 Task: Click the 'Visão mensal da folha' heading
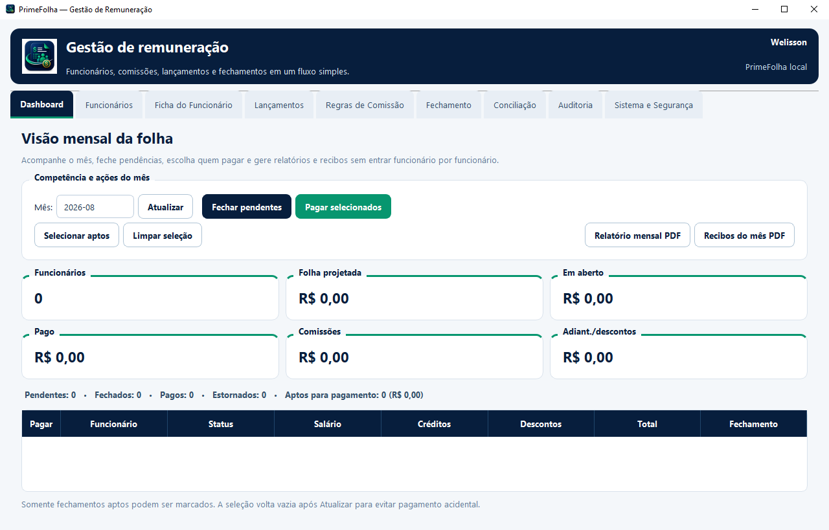[97, 138]
